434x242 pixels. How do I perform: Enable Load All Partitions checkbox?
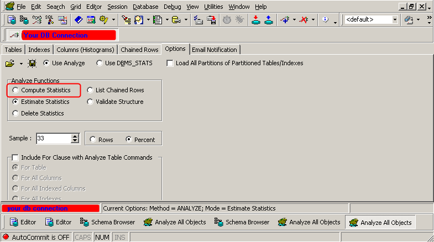[x=170, y=63]
